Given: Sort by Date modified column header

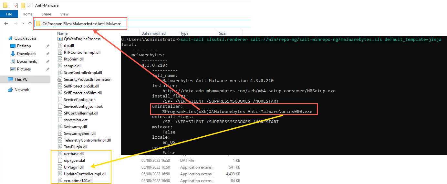Looking at the screenshot, I should tap(153, 33).
